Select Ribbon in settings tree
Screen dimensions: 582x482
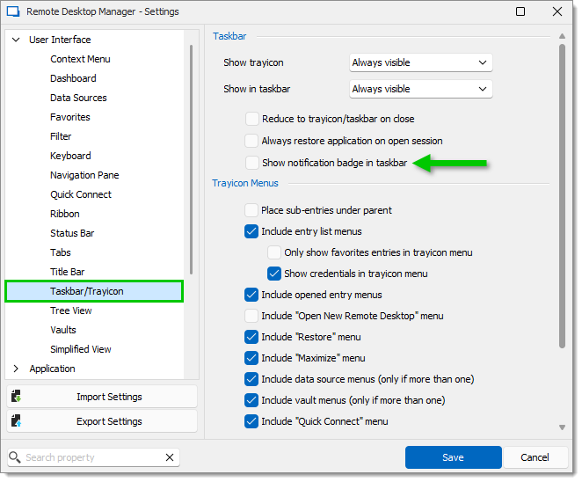pos(65,214)
